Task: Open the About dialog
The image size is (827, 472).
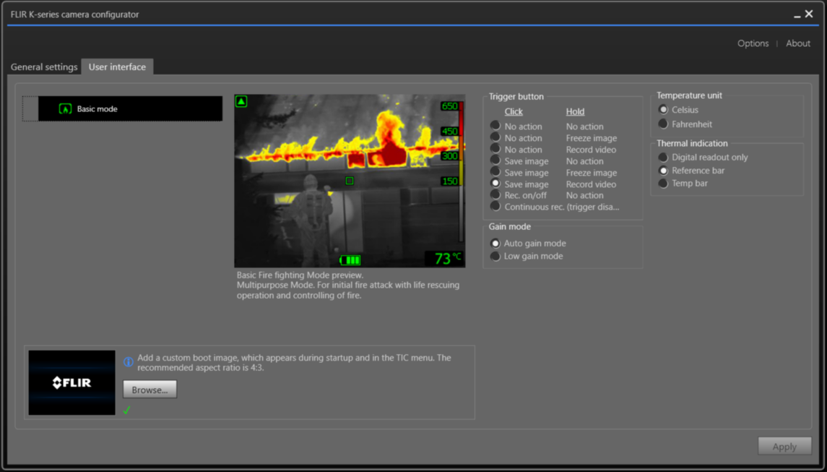Action: coord(798,43)
